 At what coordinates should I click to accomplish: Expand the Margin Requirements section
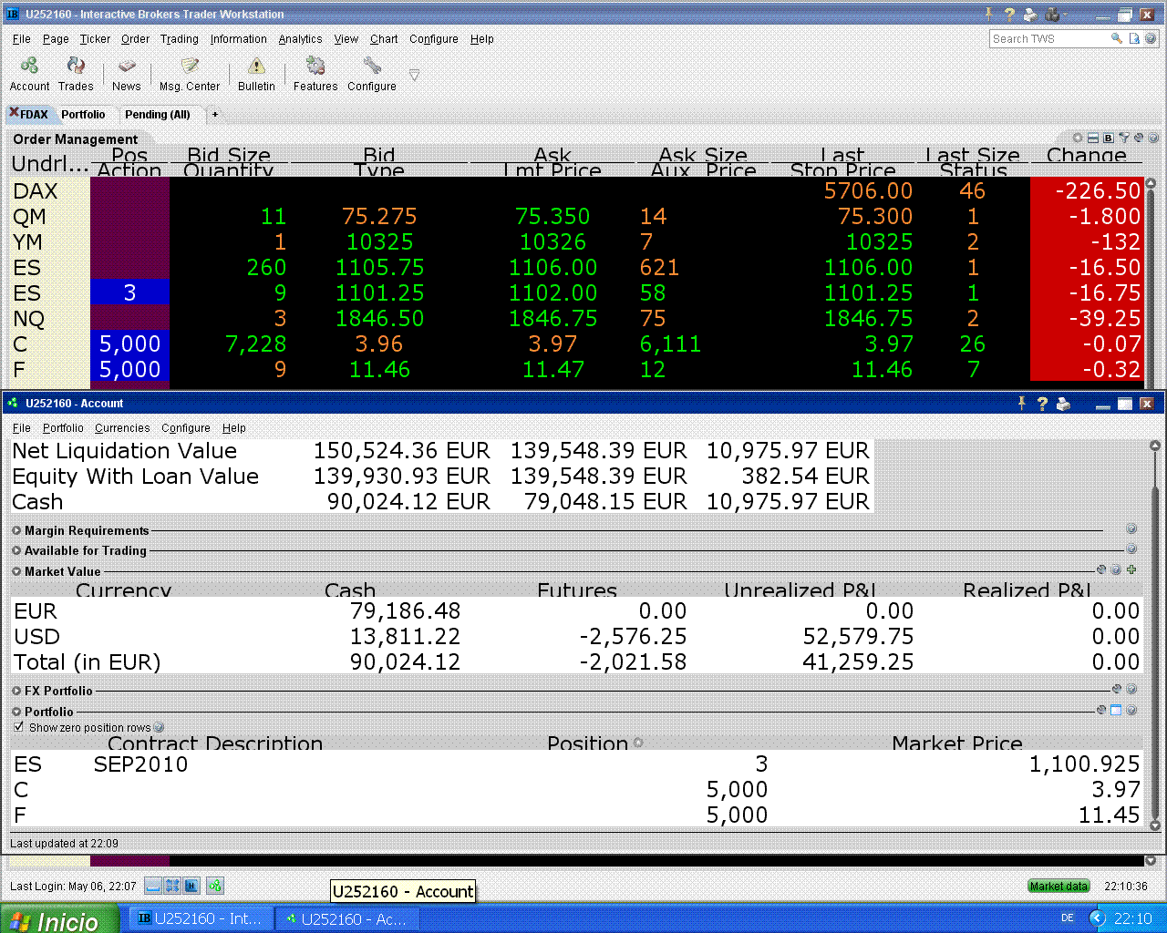coord(16,530)
